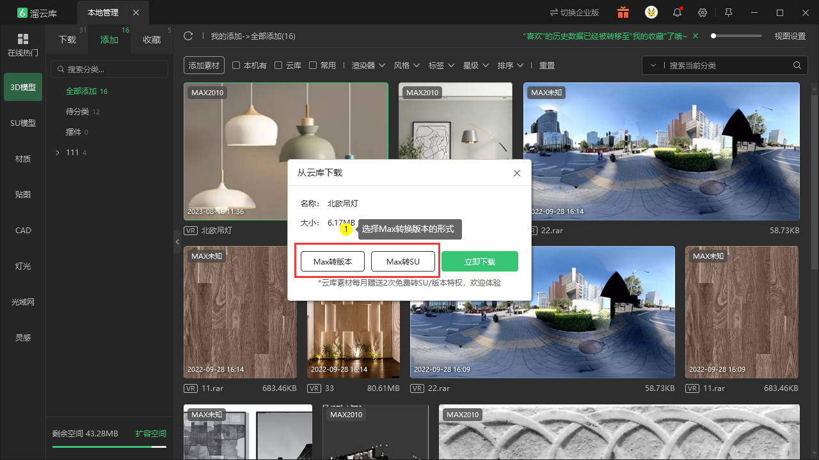
Task: Open the notification bell
Action: 677,13
